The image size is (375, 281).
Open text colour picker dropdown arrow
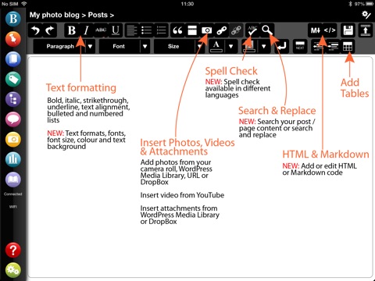pyautogui.click(x=230, y=47)
